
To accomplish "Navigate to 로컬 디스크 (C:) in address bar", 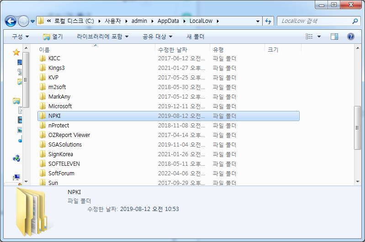I will coord(74,21).
